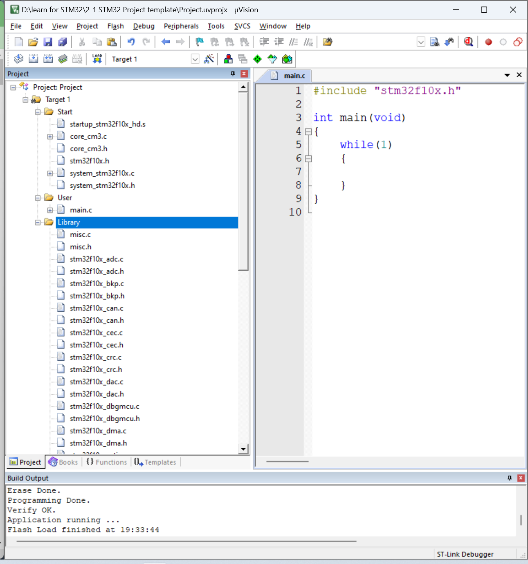Launch the Pack Installer icon

pos(287,59)
